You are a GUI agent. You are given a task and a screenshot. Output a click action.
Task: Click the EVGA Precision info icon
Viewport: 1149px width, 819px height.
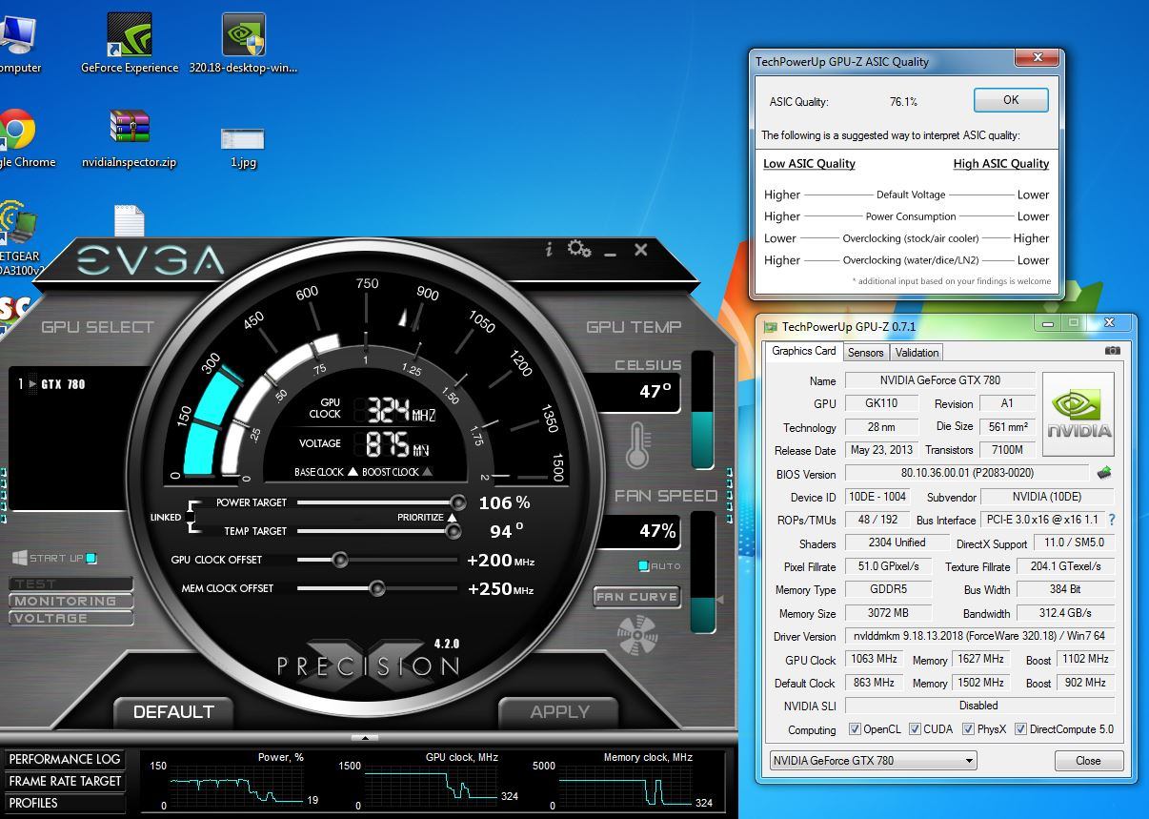click(549, 250)
